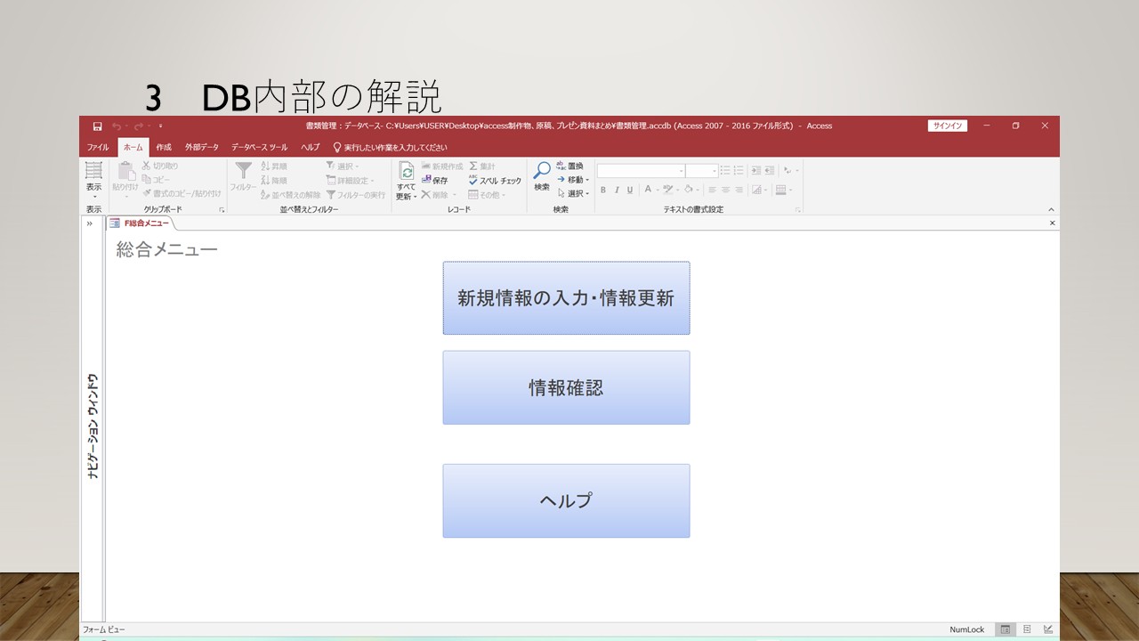
Task: Open the font name combo box
Action: (641, 171)
